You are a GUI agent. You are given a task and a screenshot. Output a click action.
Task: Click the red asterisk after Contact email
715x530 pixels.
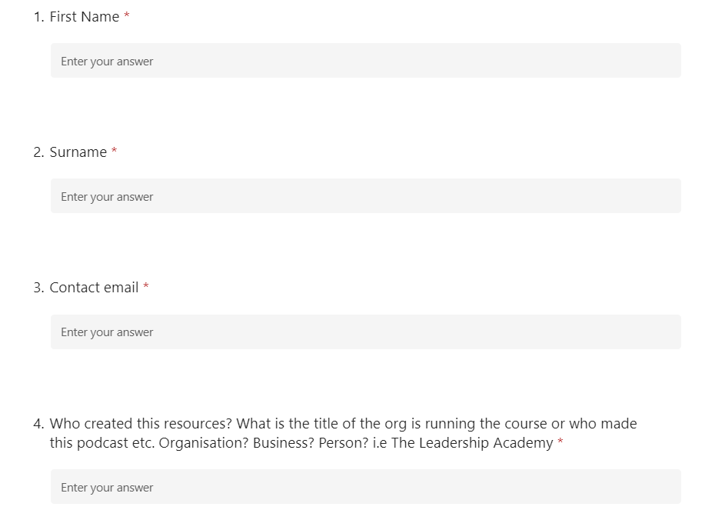coord(146,286)
